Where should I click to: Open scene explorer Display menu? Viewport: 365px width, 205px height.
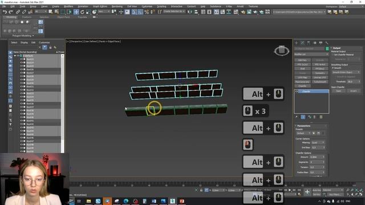point(24,43)
